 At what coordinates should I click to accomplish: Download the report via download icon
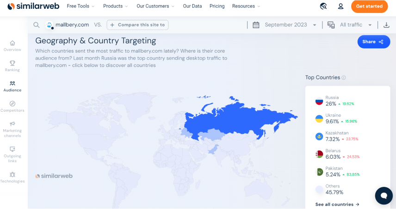(x=386, y=25)
